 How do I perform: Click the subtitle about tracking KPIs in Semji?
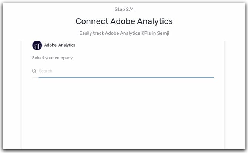(124, 33)
